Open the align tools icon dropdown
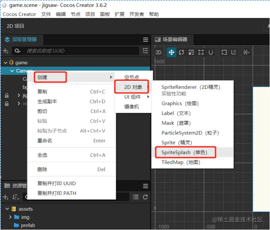The height and width of the screenshot is (230, 270). point(247,52)
